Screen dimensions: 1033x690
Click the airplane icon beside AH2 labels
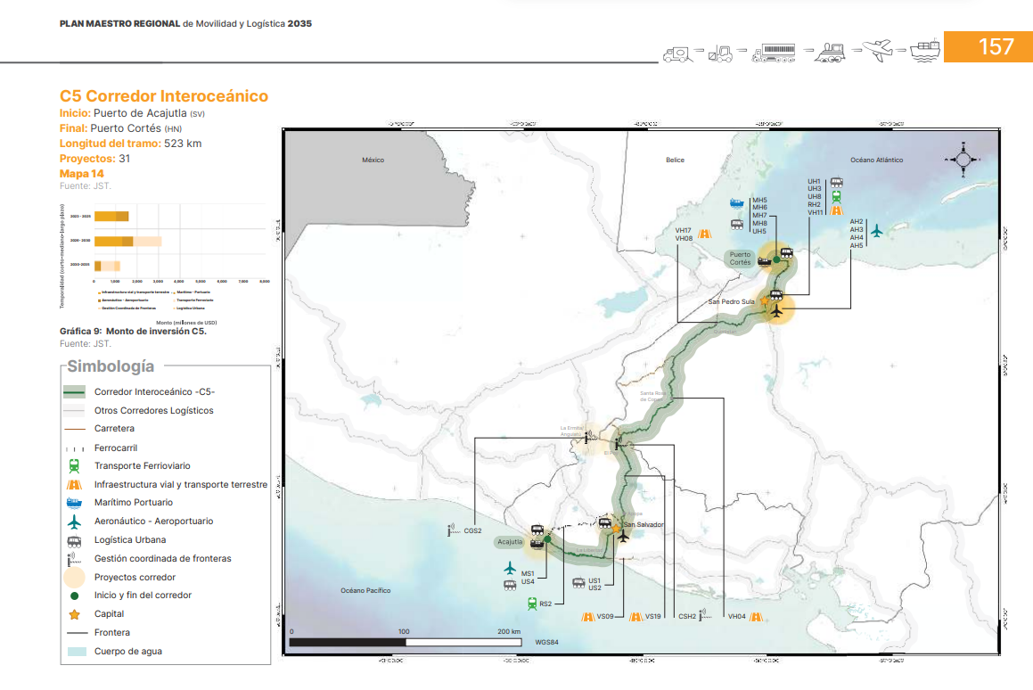[877, 231]
